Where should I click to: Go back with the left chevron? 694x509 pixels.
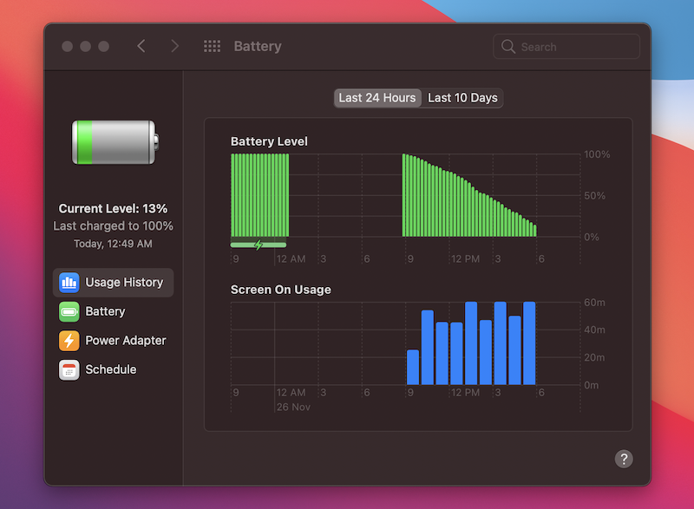coord(141,47)
